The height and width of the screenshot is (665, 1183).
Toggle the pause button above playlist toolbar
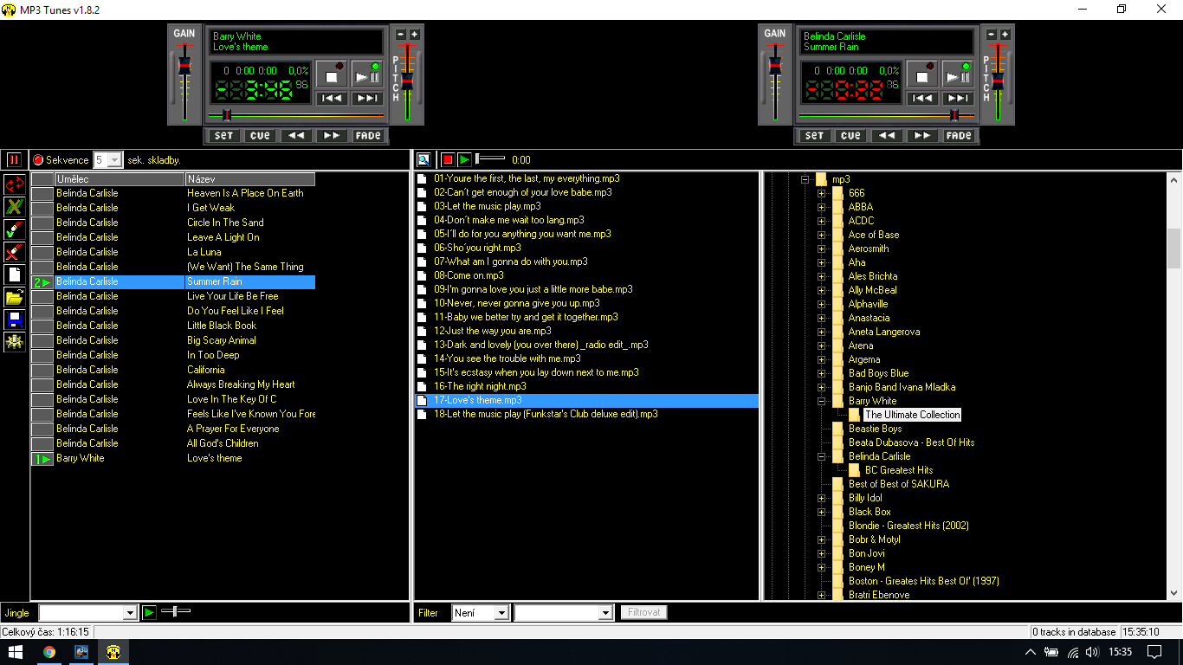[x=14, y=160]
